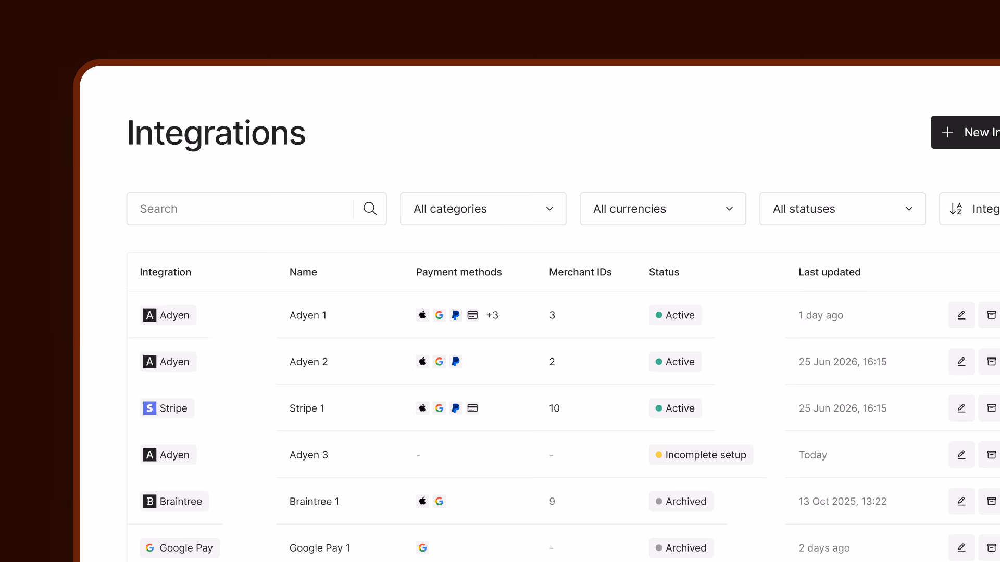Click the PayPal icon in Adyen 2 row
The height and width of the screenshot is (562, 1000).
(456, 362)
